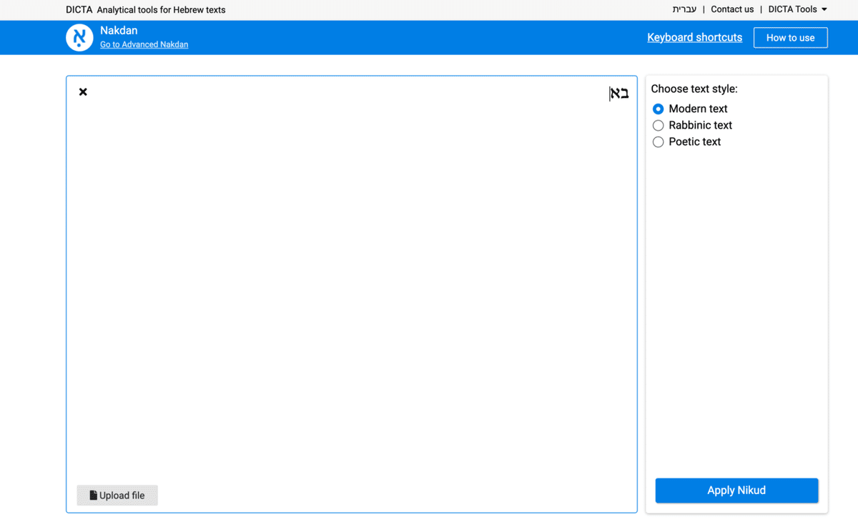Open the Contact us link
Screen dimensions: 858x522
pos(732,9)
